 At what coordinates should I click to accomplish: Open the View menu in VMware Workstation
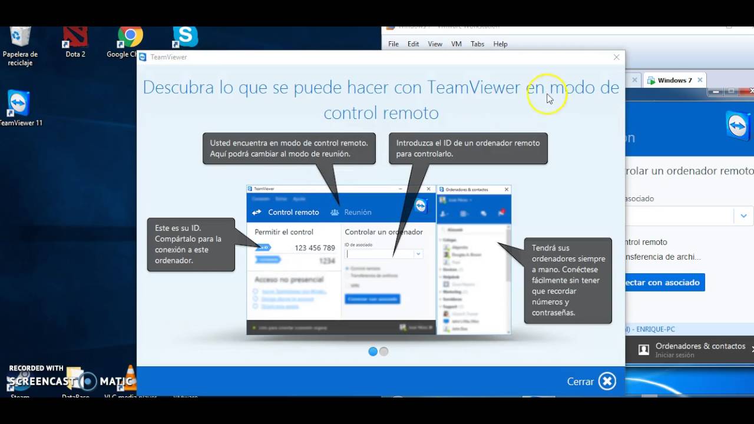[x=435, y=44]
